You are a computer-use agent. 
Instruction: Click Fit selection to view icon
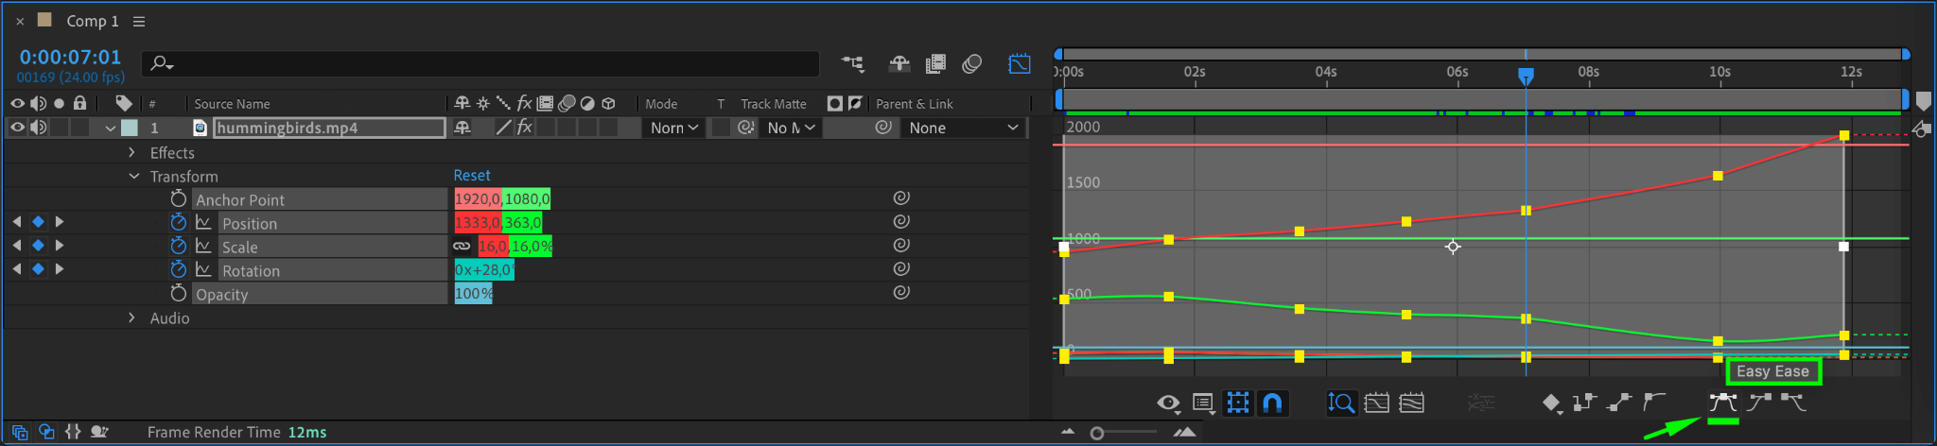1377,403
